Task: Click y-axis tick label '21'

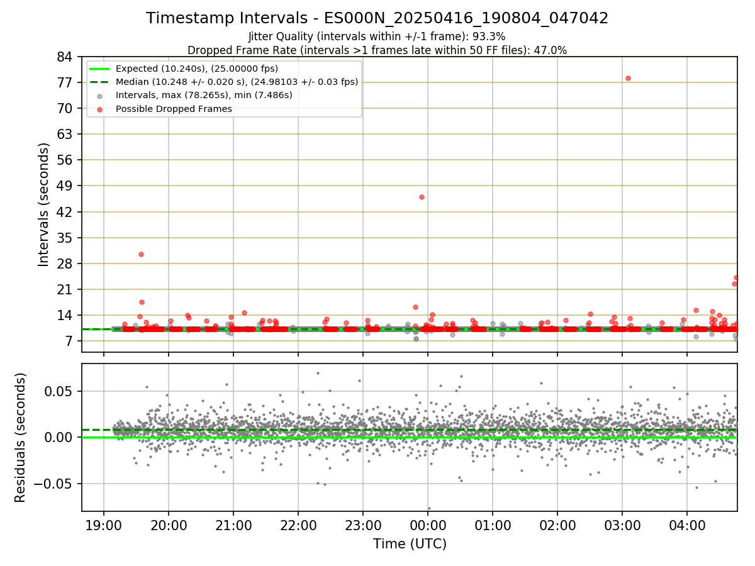Action: tap(65, 289)
